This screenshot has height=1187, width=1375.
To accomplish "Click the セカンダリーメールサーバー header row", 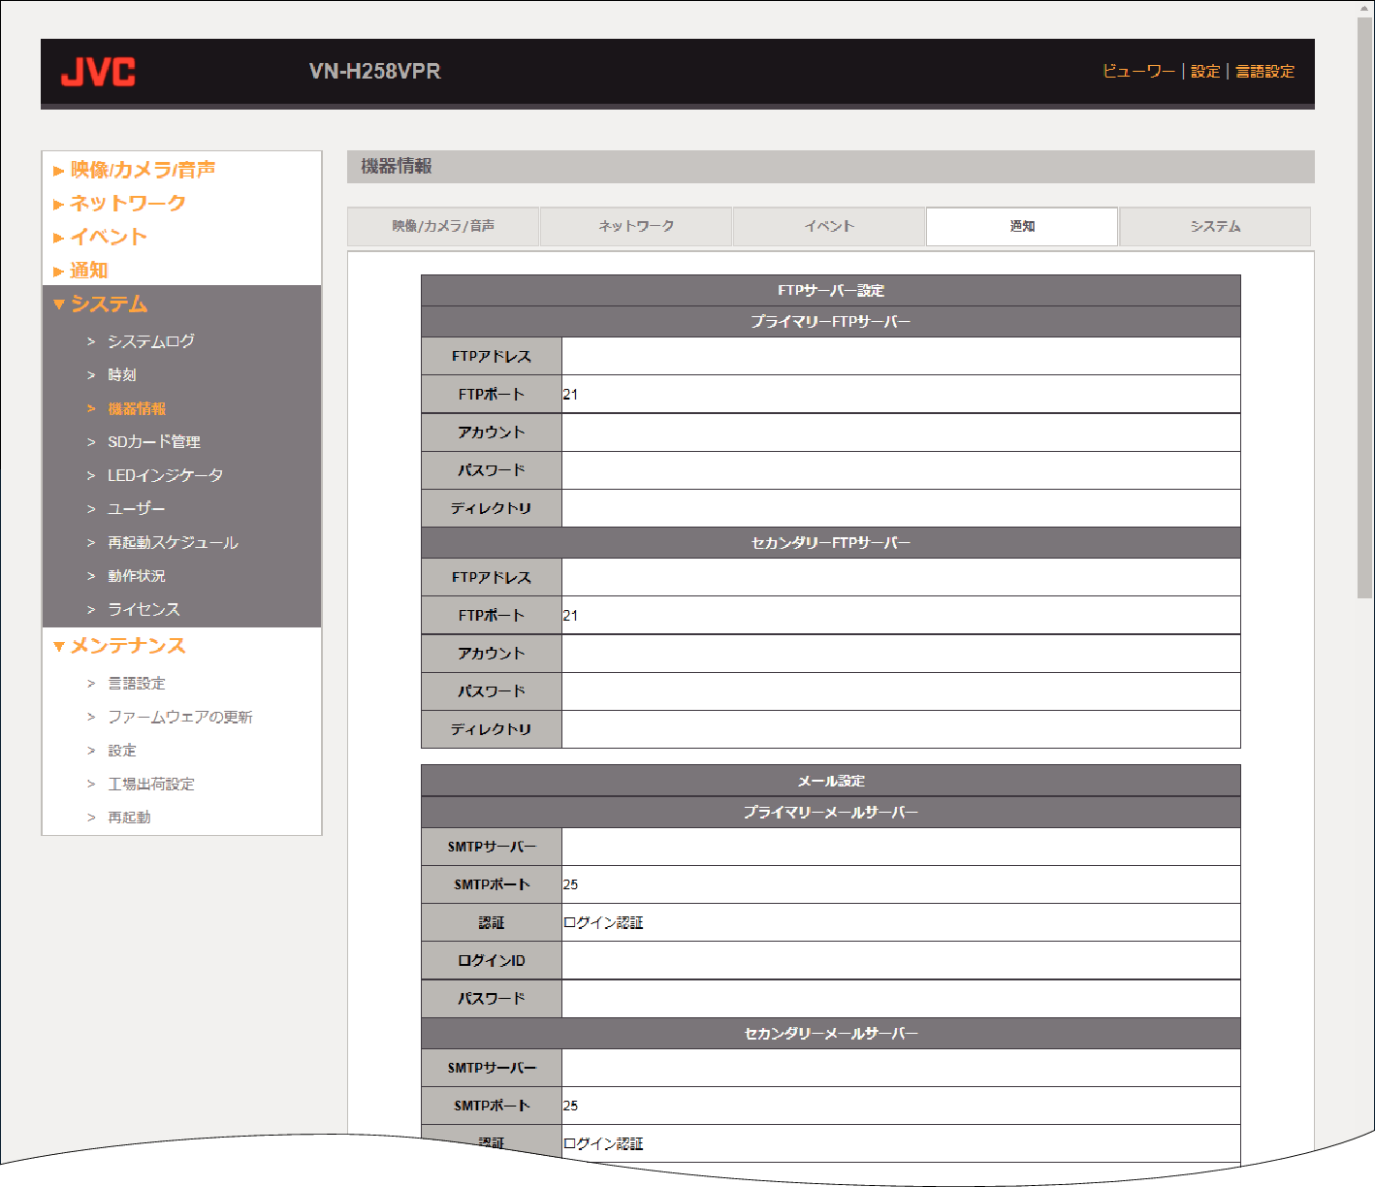I will pyautogui.click(x=831, y=1034).
